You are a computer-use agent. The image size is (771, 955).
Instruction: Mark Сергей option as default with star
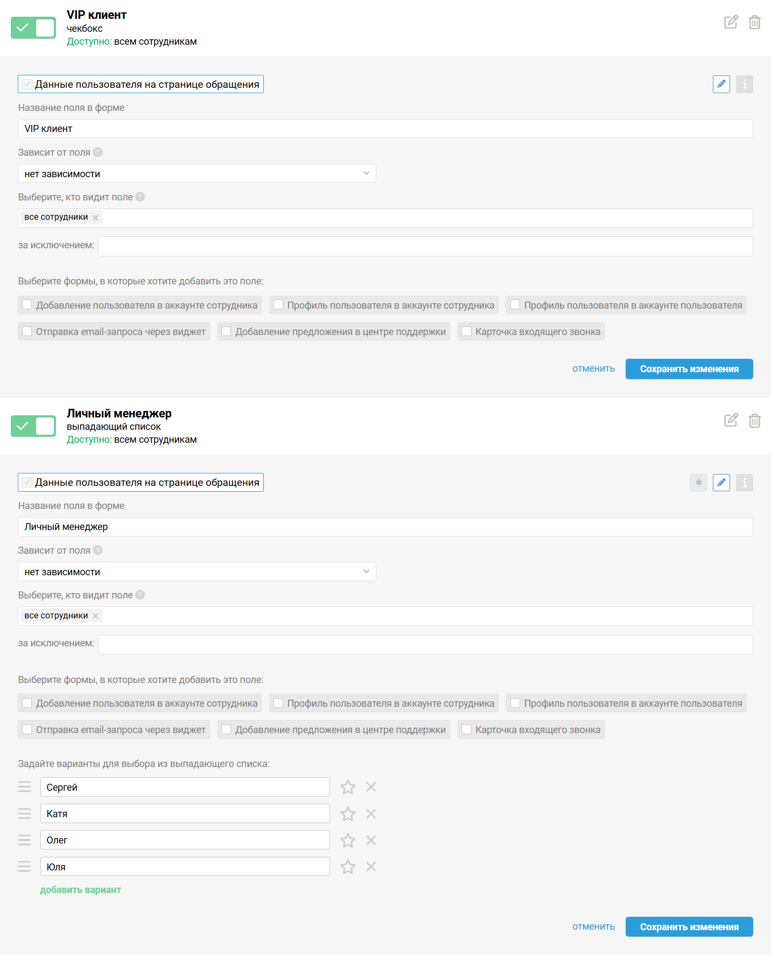coord(348,787)
